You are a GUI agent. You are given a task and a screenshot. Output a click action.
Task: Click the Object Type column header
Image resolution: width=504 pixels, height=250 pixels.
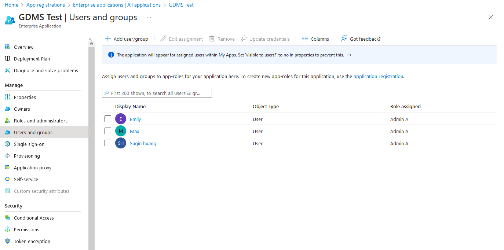(x=266, y=106)
